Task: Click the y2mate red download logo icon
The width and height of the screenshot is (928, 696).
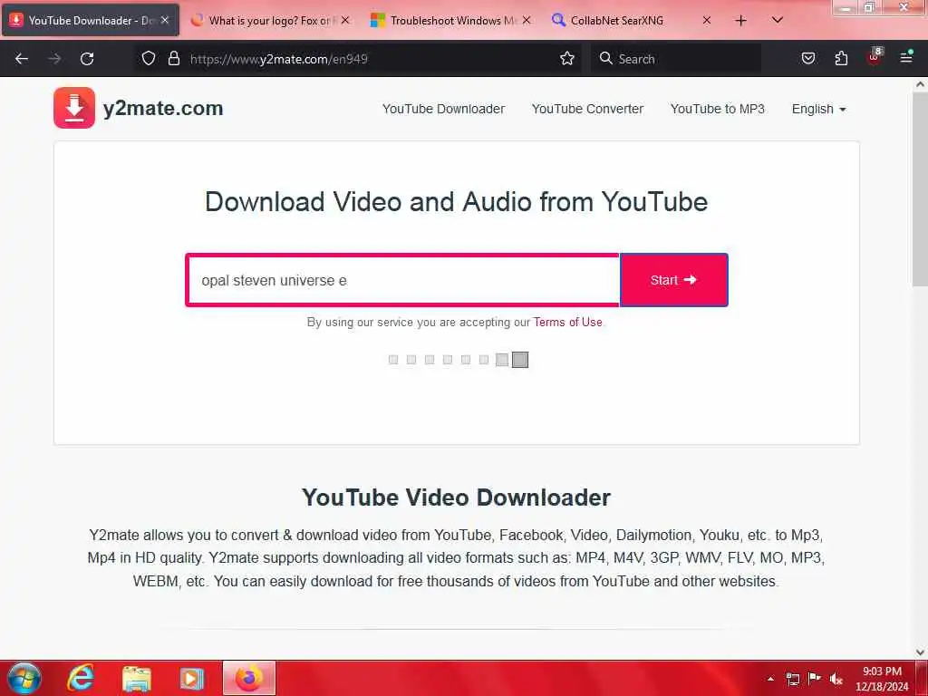Action: [x=74, y=108]
